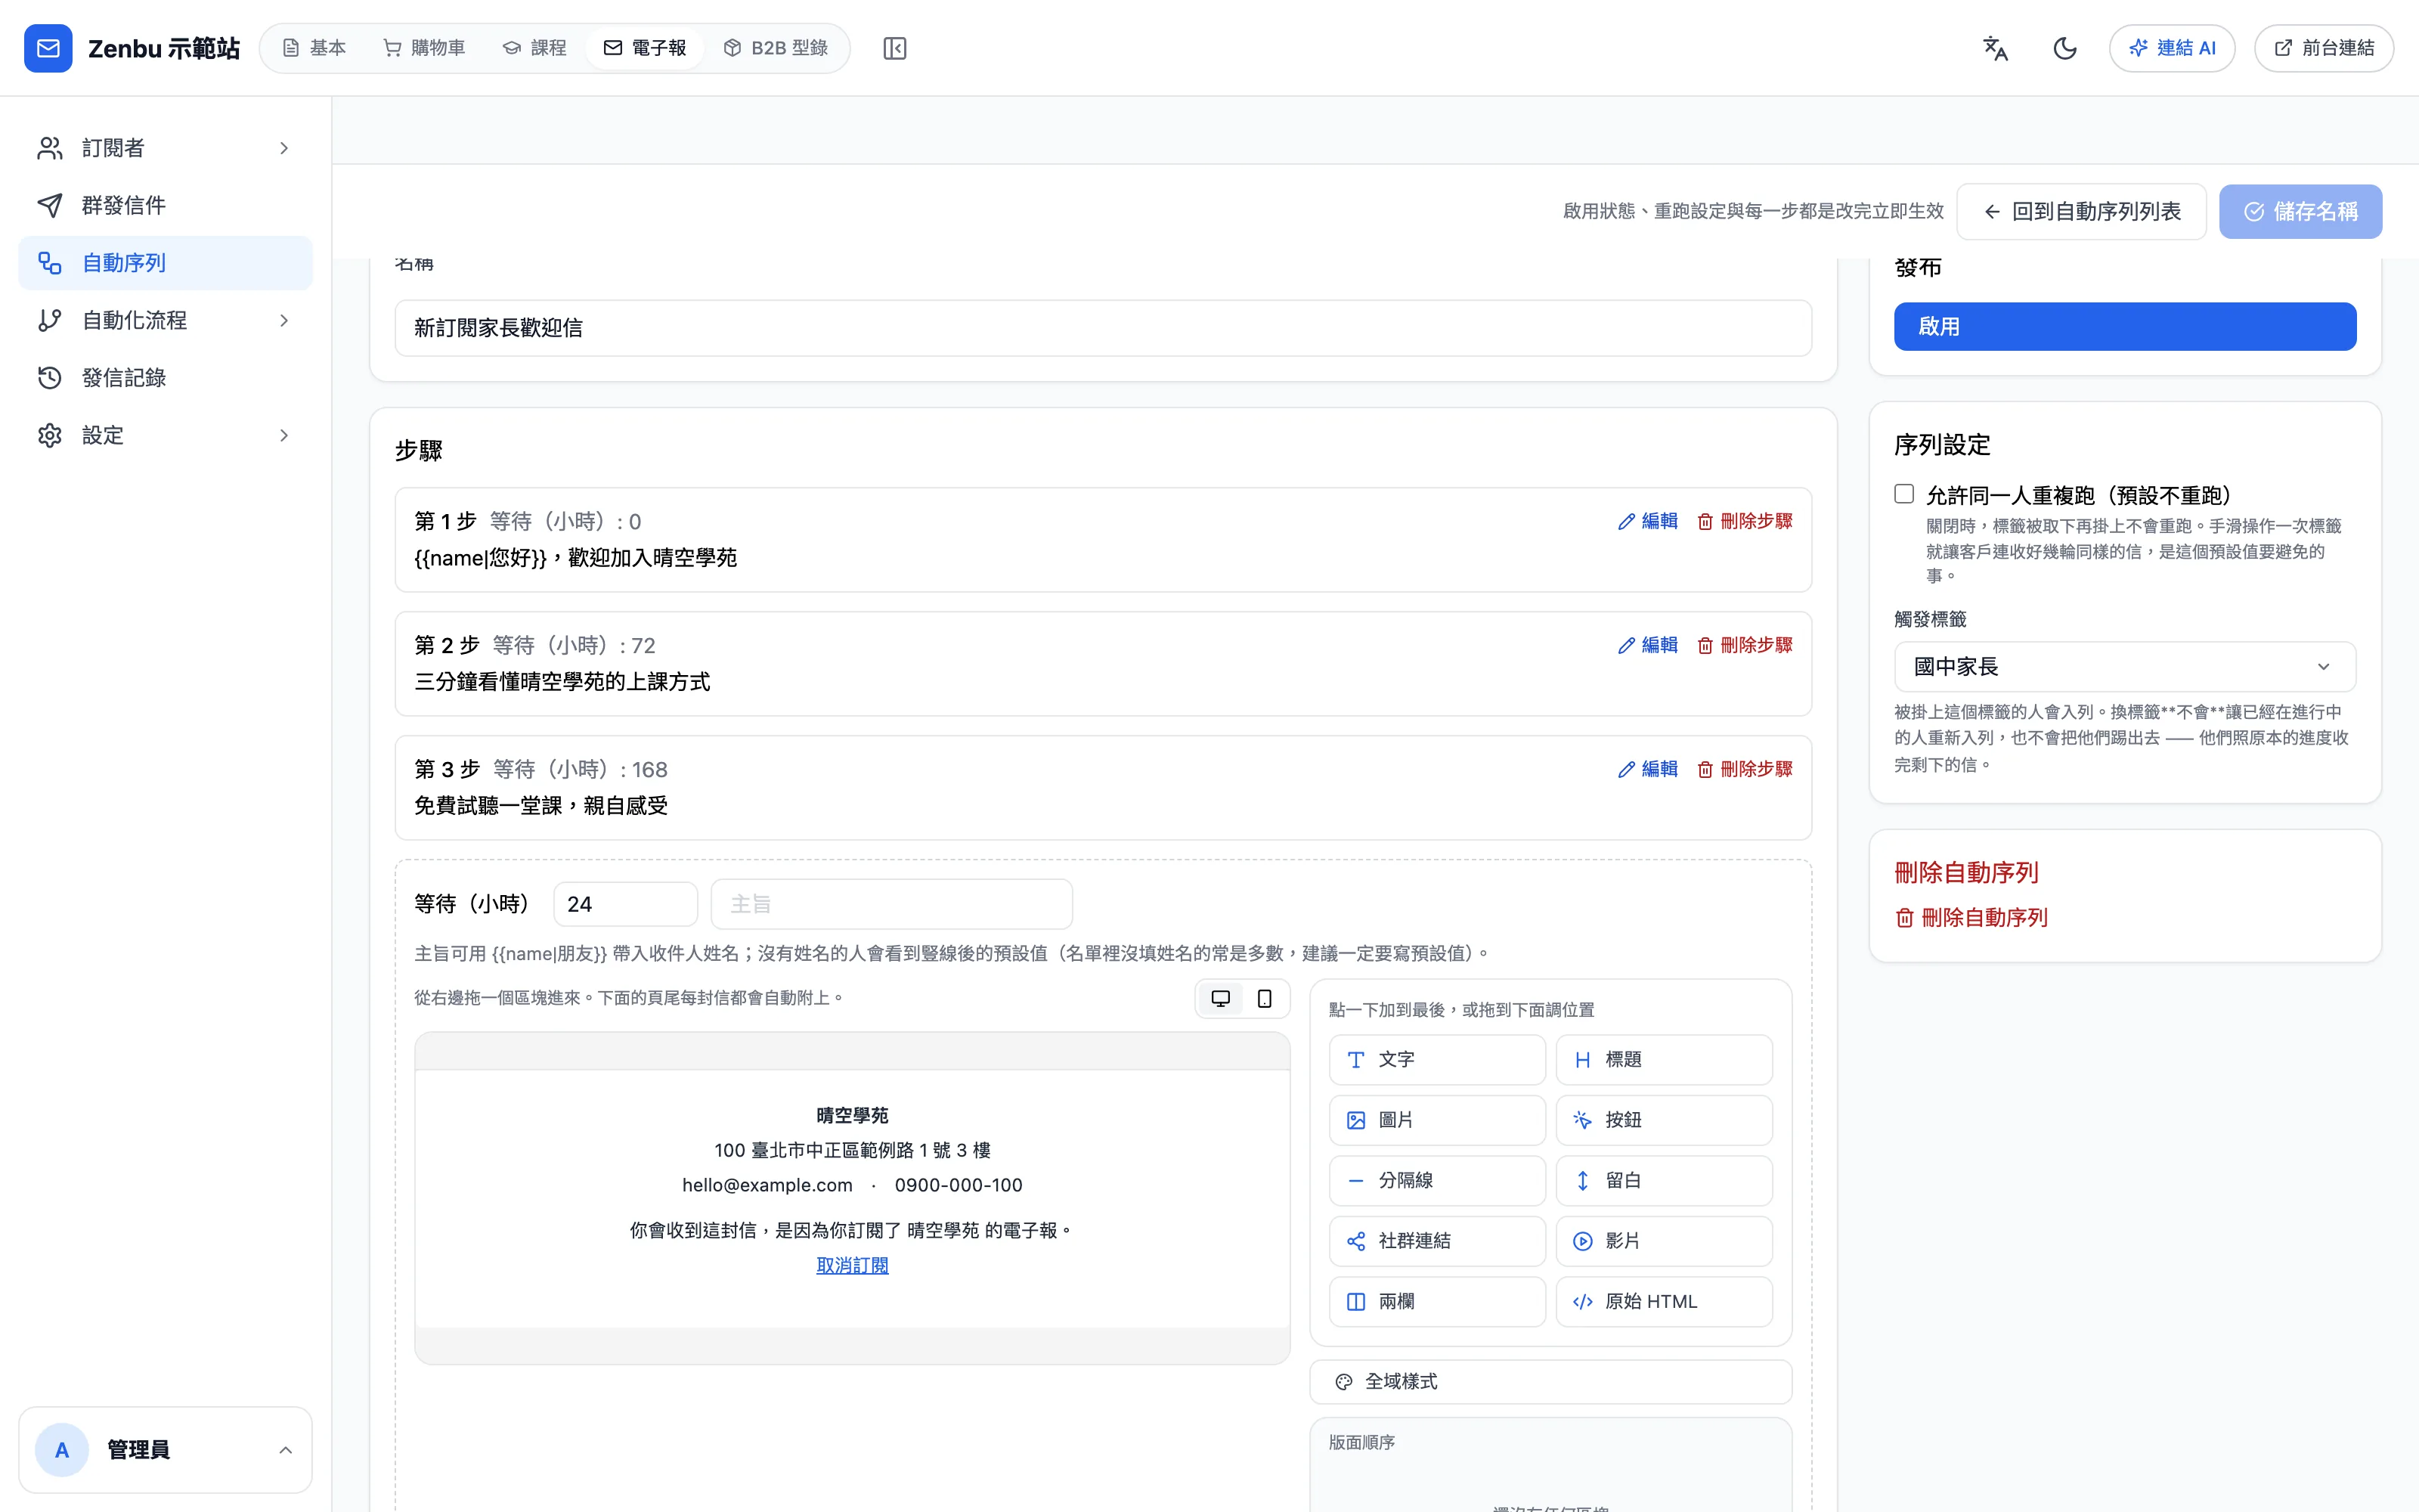Add a 兩欄 block
Viewport: 2419px width, 1512px height.
pyautogui.click(x=1437, y=1302)
